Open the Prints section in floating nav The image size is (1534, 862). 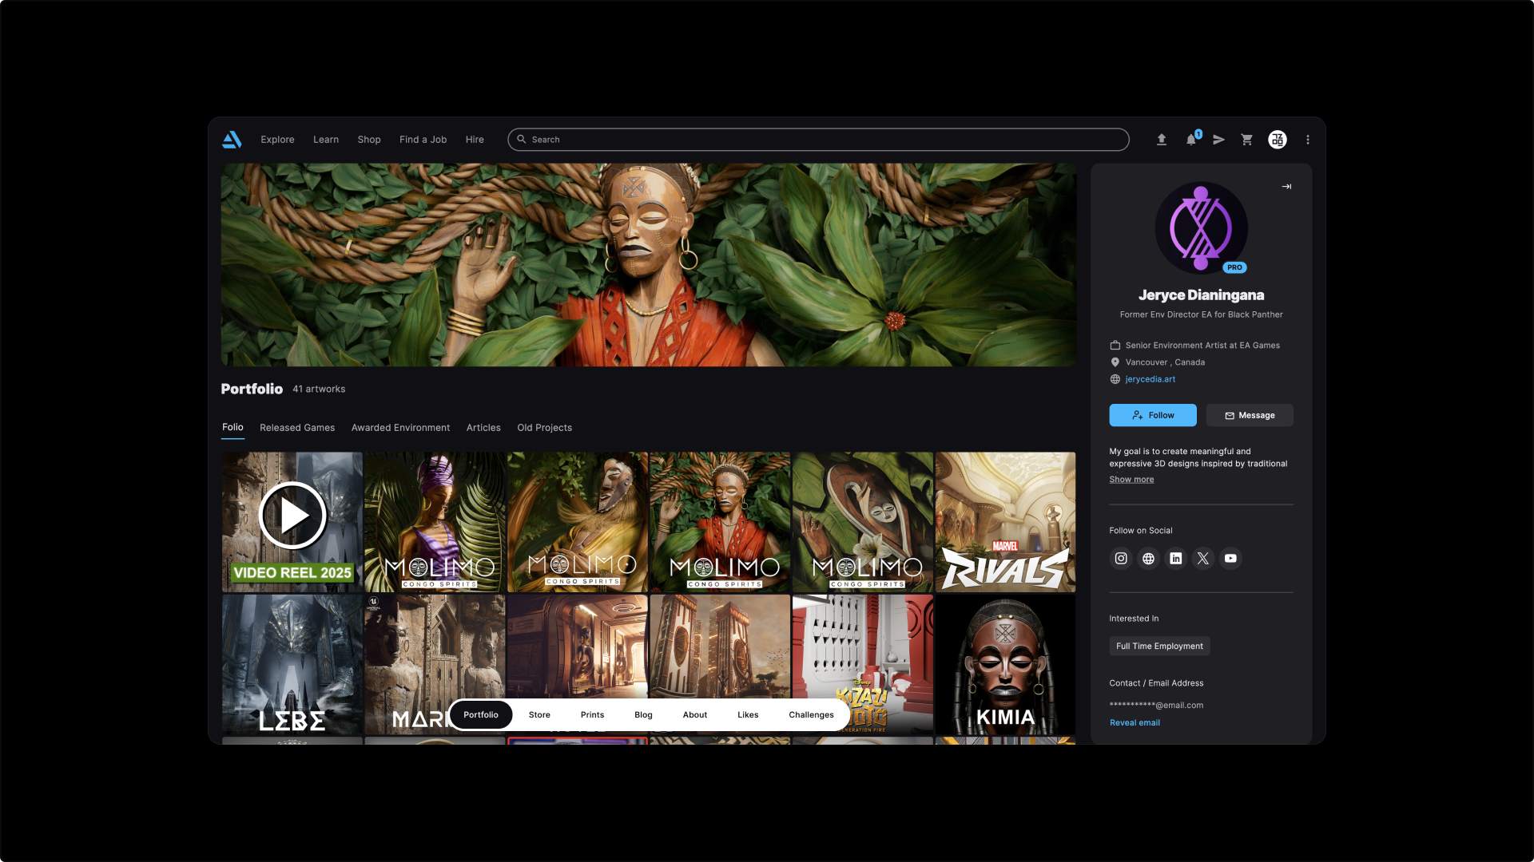pos(592,715)
